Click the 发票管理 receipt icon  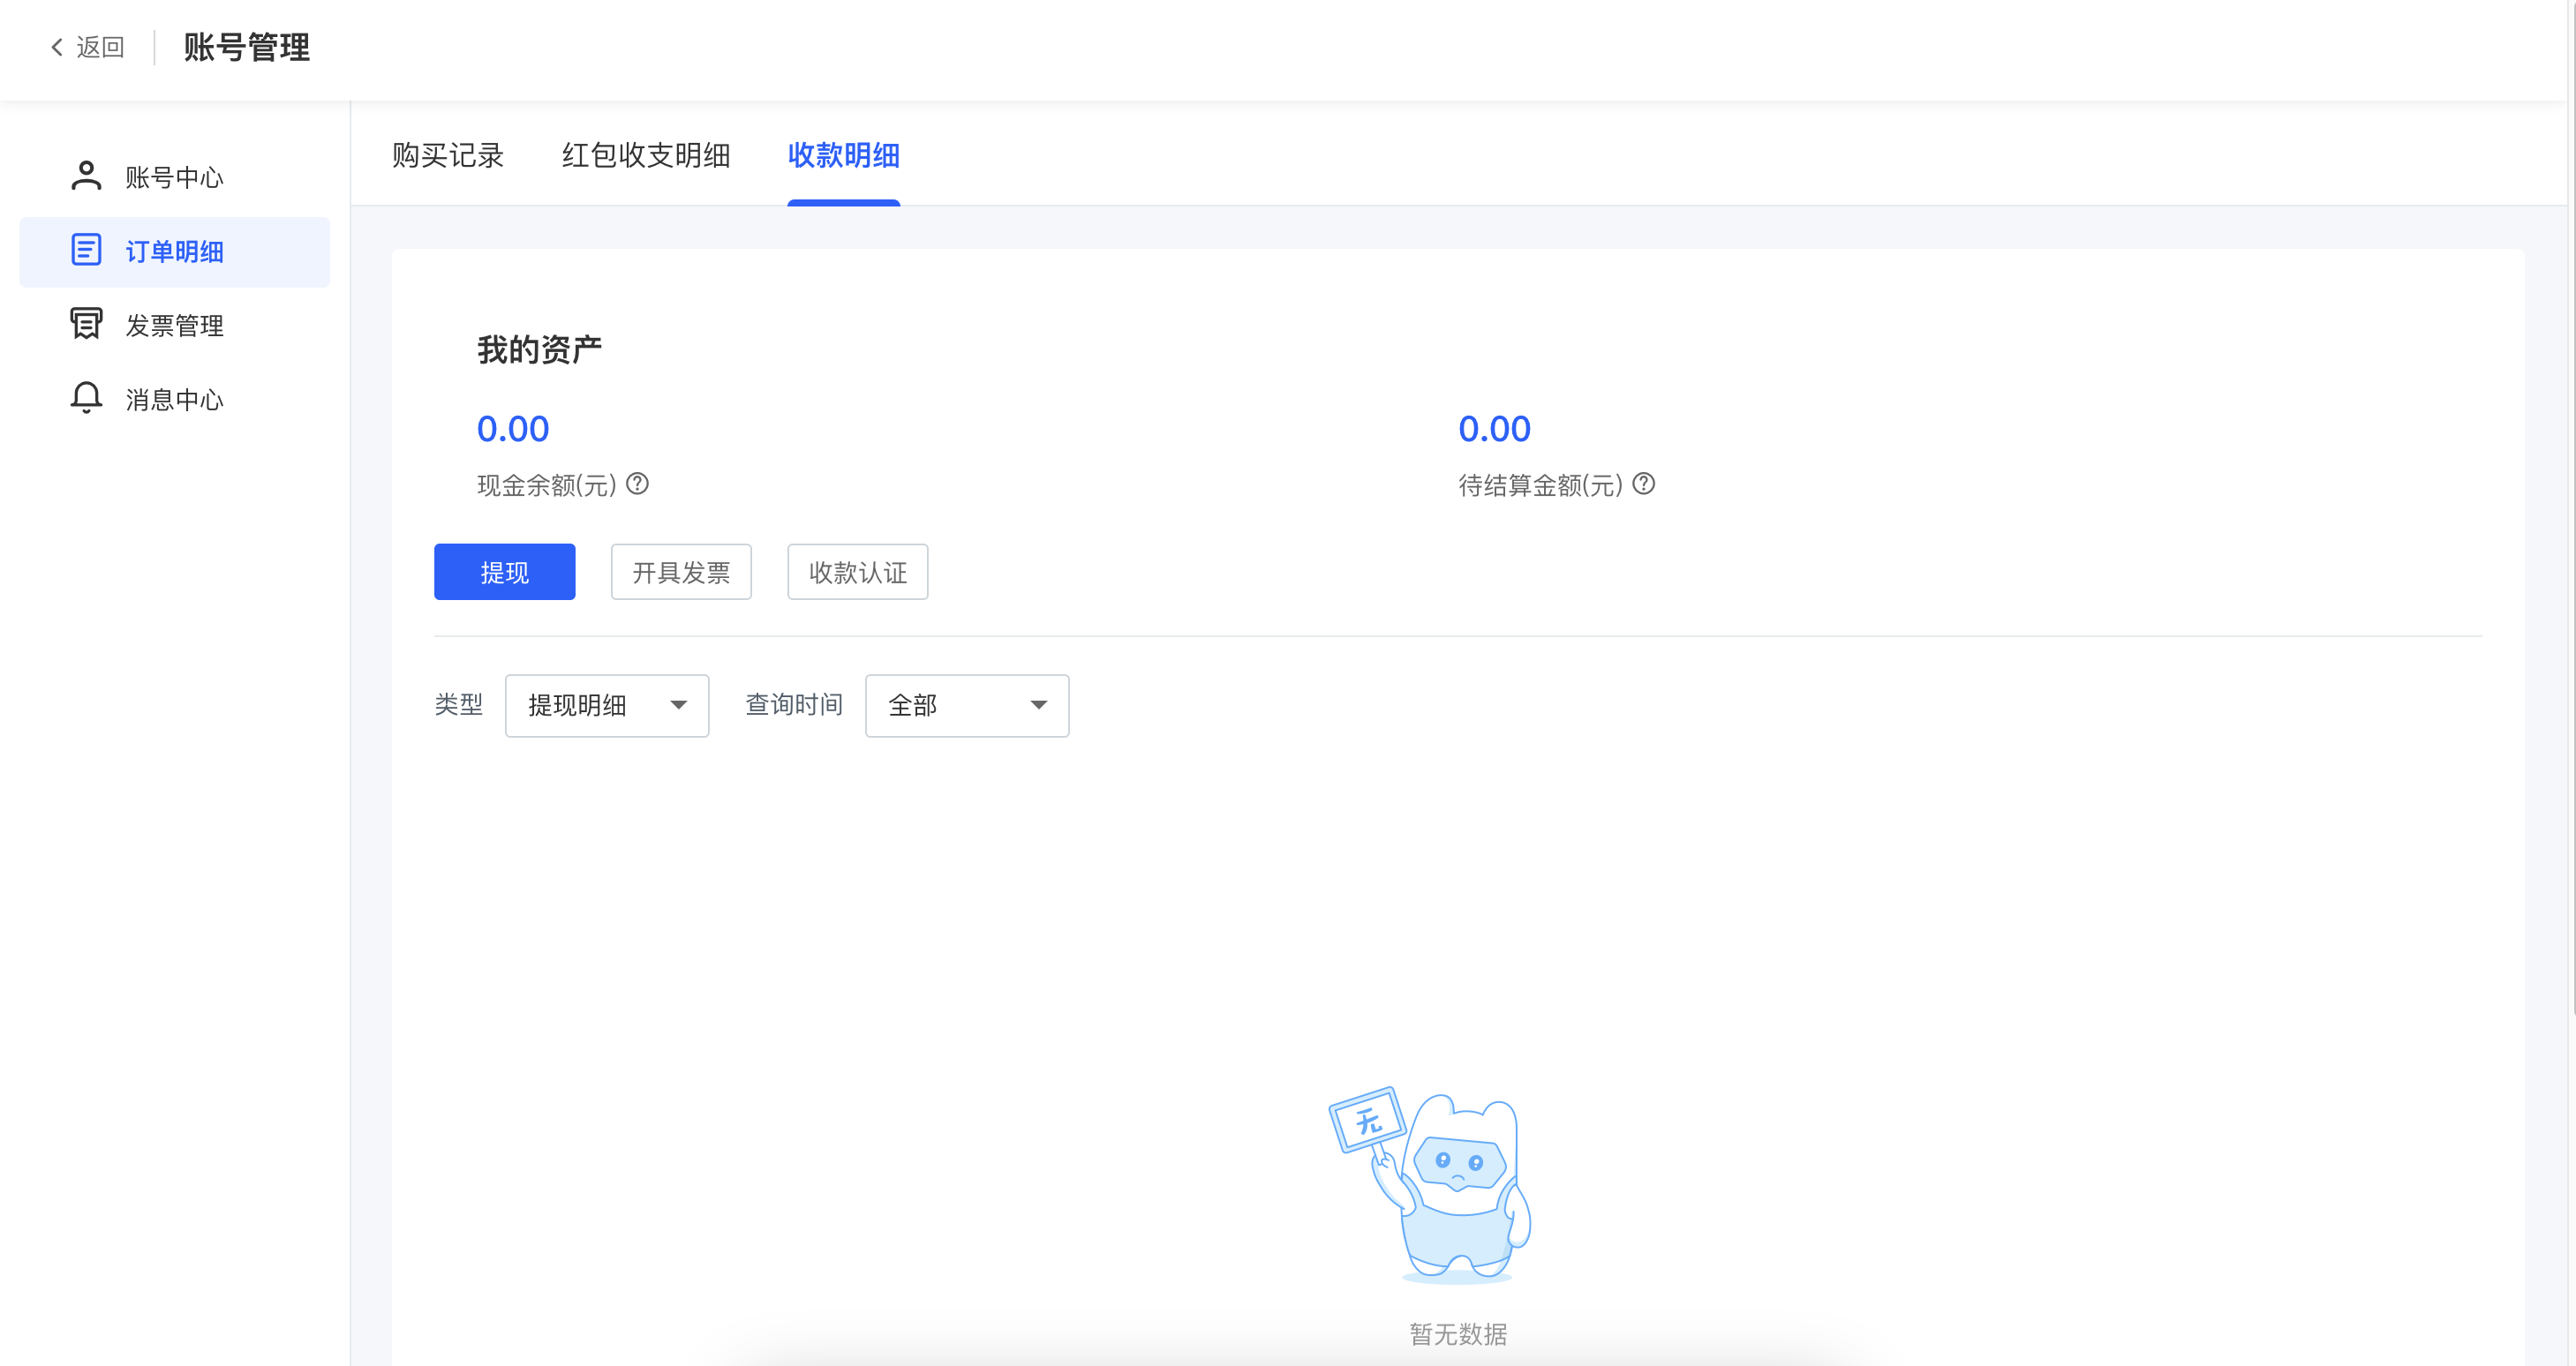point(86,324)
